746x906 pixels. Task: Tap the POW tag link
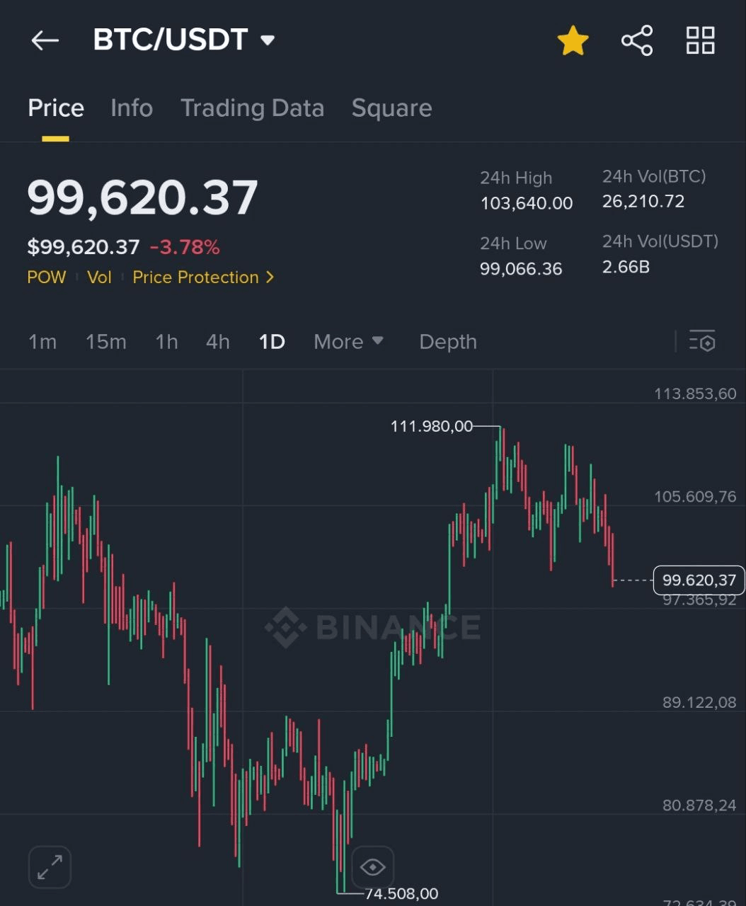tap(47, 277)
